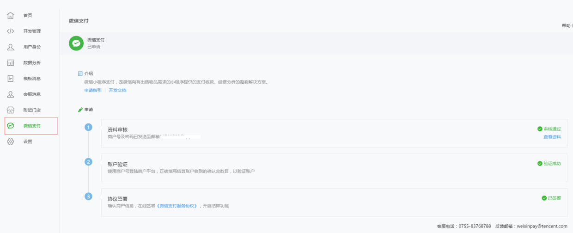The width and height of the screenshot is (573, 233).
Task: Click the 申请 section heading
Action: [89, 110]
